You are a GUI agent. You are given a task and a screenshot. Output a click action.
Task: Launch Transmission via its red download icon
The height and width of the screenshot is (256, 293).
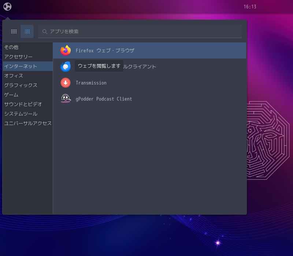tap(66, 83)
